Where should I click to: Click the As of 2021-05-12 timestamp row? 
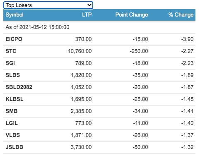point(99,27)
